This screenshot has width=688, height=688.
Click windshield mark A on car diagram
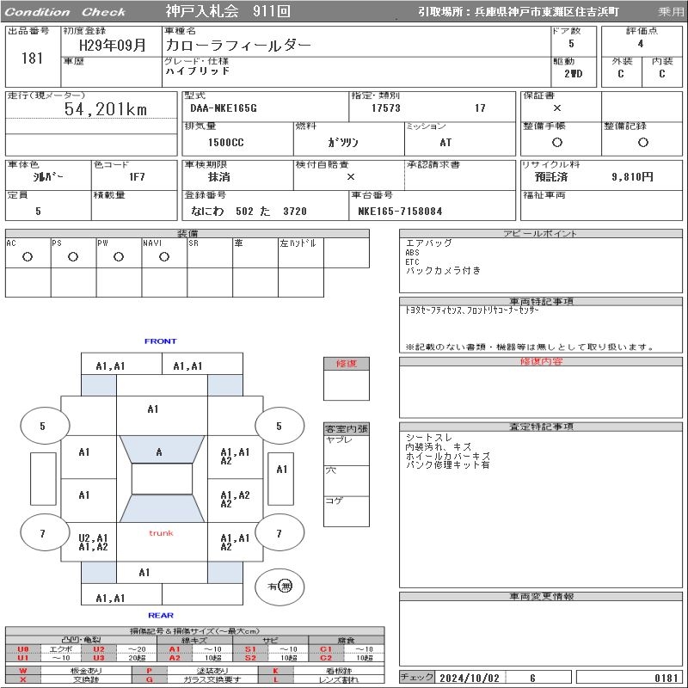(159, 452)
